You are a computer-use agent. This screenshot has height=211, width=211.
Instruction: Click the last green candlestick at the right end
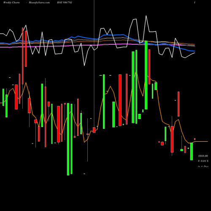point(192,151)
